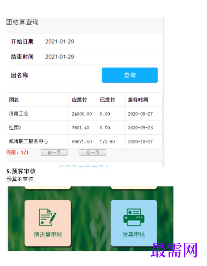Select date 2020-09-23 cell
The image size is (207, 266).
click(x=141, y=128)
